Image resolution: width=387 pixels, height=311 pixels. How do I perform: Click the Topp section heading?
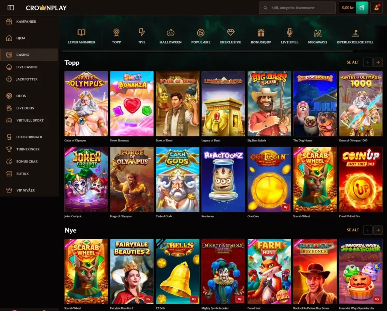72,63
